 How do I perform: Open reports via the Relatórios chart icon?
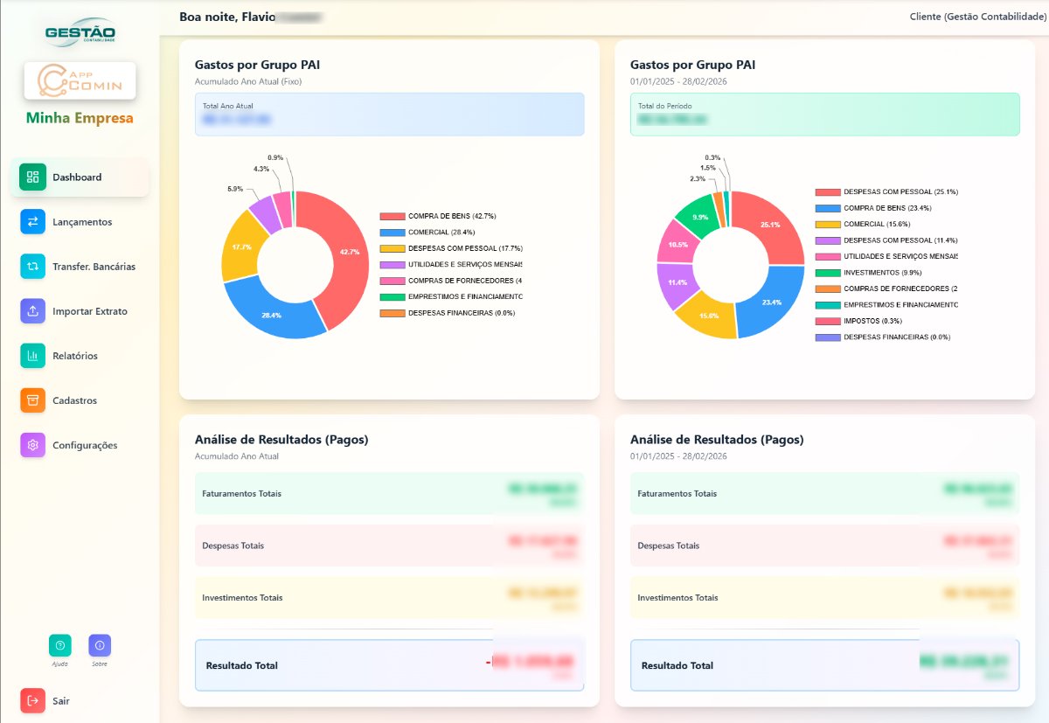pyautogui.click(x=32, y=356)
